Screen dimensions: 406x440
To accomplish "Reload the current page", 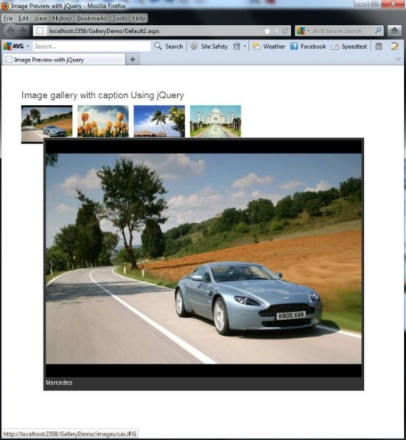I will click(x=286, y=31).
